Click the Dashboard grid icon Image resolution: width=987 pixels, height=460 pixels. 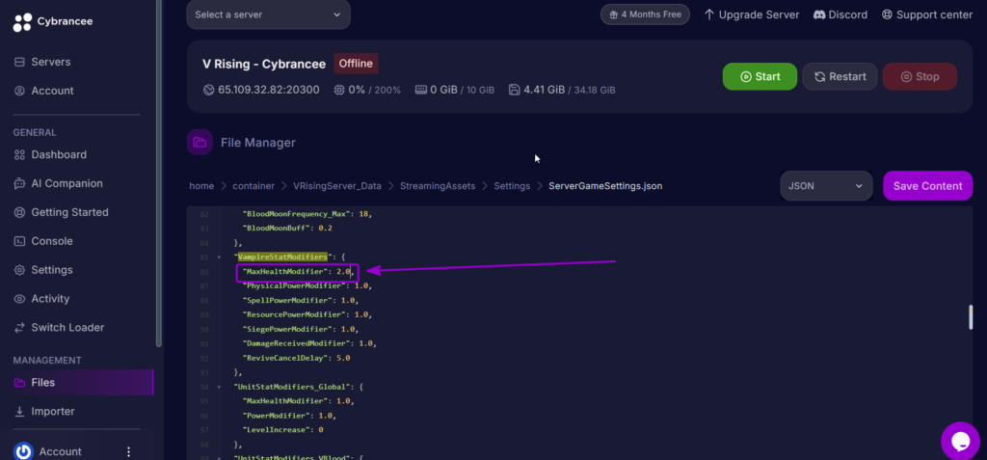(19, 154)
